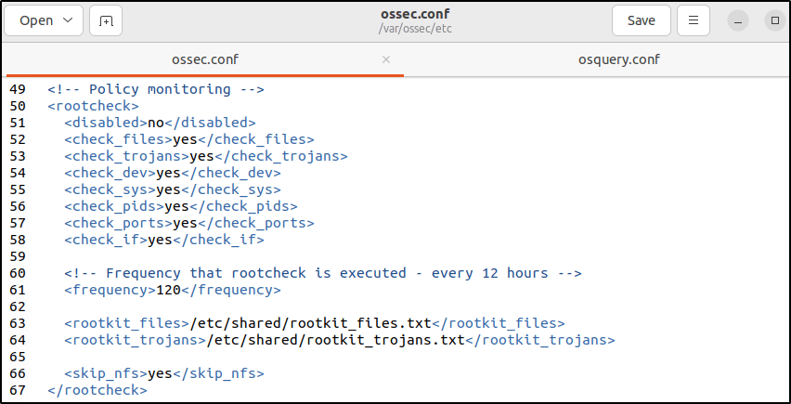Place cursor on the check_ports line

188,223
